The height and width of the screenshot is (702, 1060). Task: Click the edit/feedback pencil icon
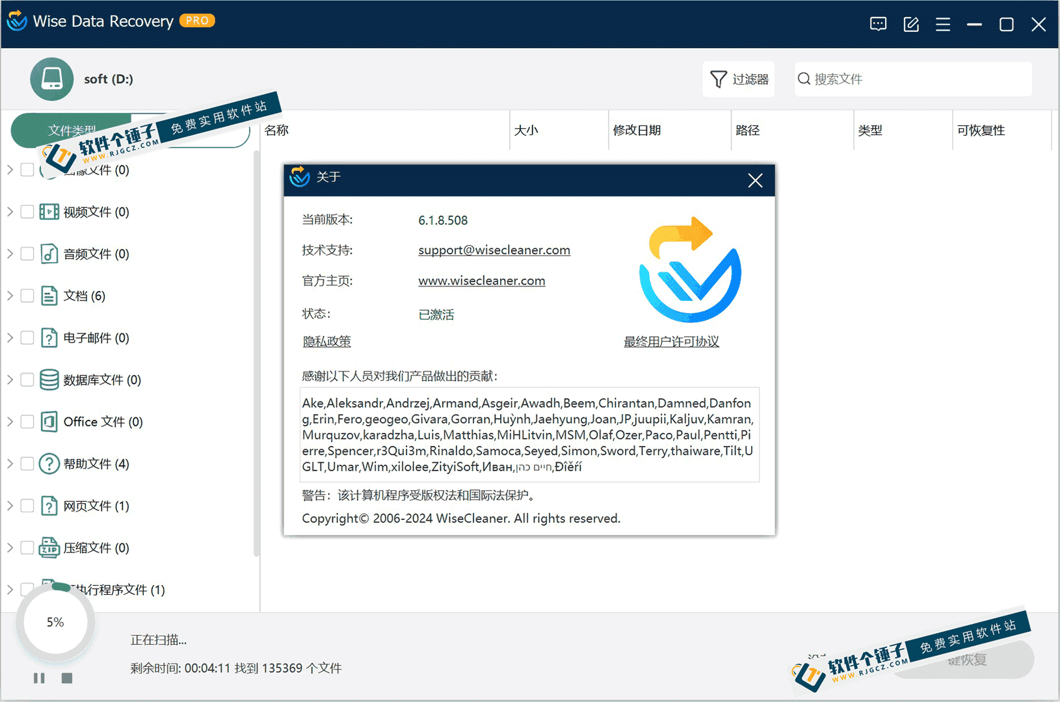[x=910, y=23]
